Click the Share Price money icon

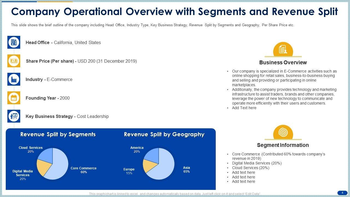14,61
